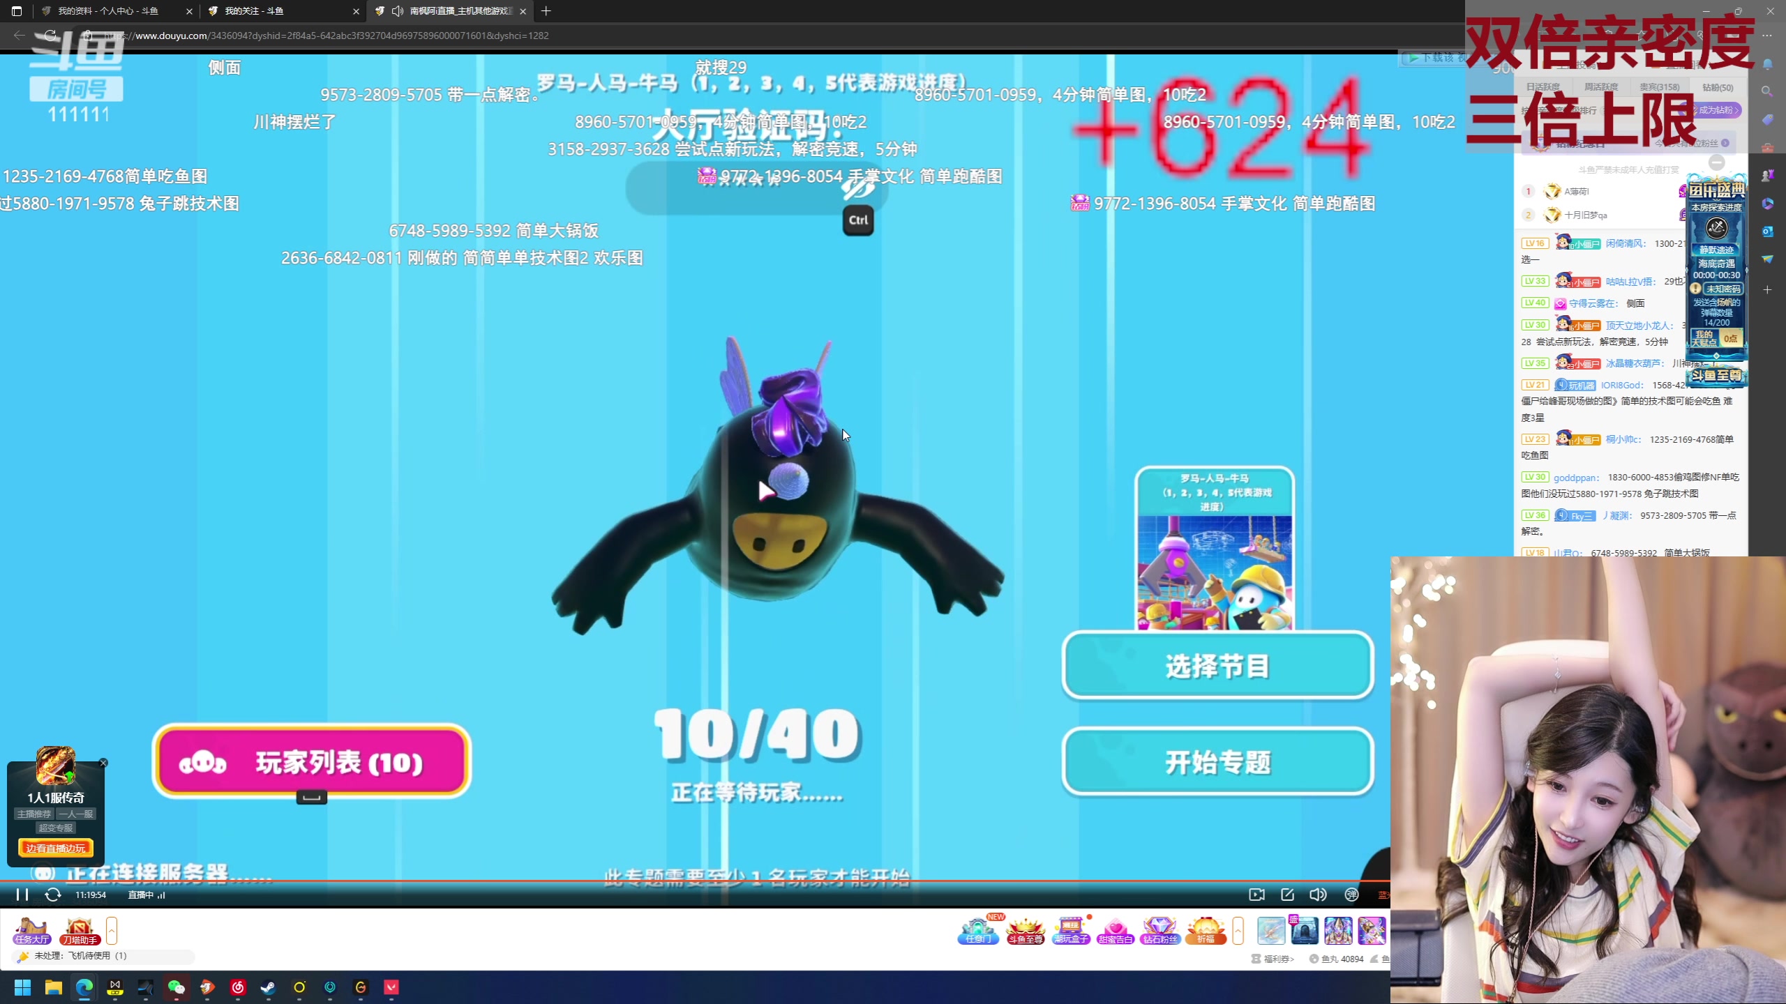The image size is (1786, 1004).
Task: Open the bell notifications icon in Edge sidebar
Action: pos(1767,64)
